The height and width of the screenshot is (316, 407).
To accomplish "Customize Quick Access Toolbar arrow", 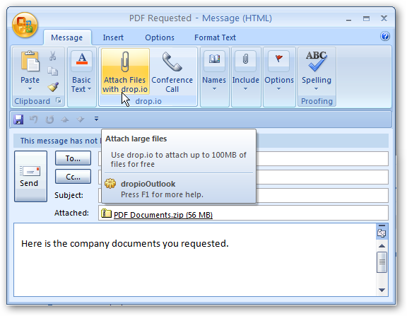I will (x=96, y=119).
